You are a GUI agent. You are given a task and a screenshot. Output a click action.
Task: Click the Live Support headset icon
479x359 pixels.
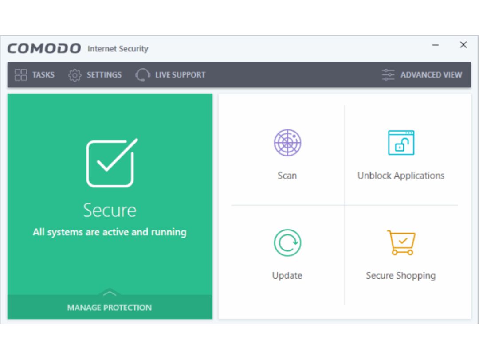click(143, 75)
